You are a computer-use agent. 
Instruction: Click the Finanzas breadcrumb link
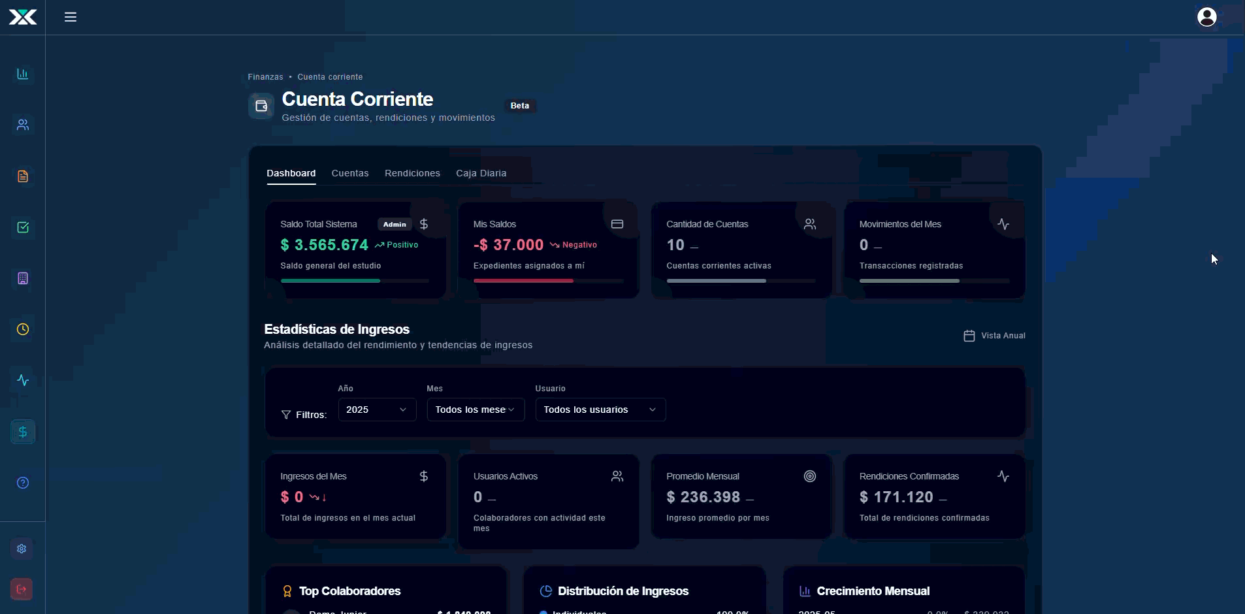[265, 77]
